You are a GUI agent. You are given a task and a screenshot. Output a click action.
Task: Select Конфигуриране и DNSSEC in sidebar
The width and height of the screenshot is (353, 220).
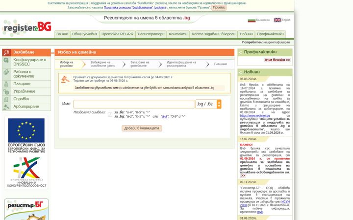(x=26, y=62)
